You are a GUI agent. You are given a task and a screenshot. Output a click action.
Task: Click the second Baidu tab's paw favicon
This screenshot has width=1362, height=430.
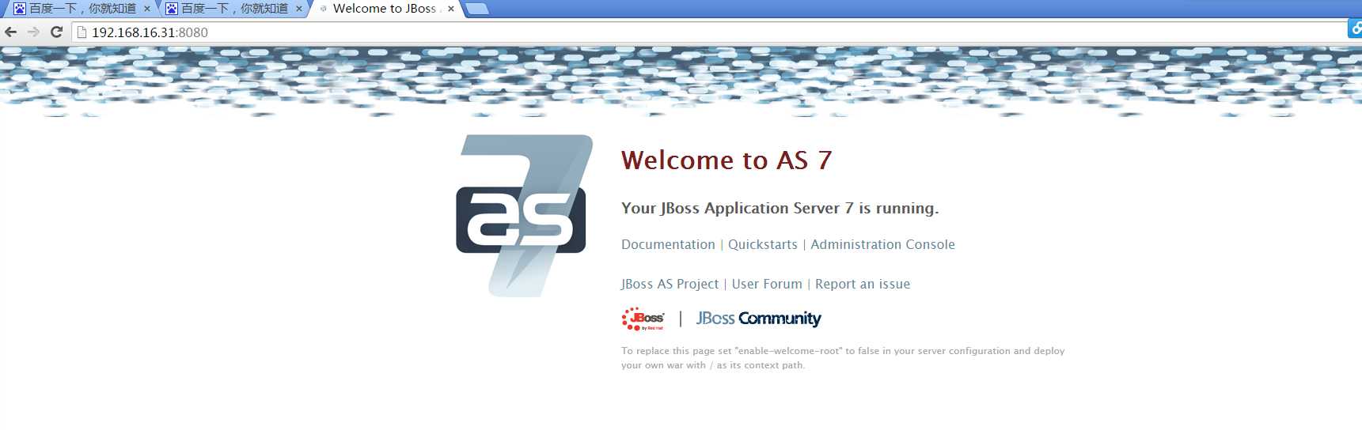point(172,9)
